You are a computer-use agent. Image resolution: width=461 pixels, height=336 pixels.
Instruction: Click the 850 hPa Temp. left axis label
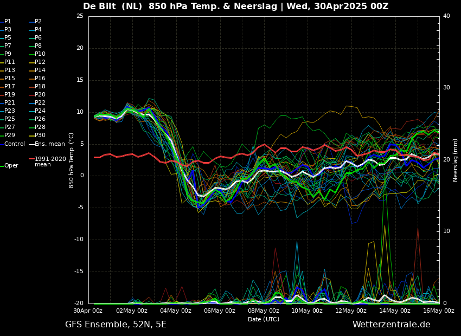tap(72, 160)
